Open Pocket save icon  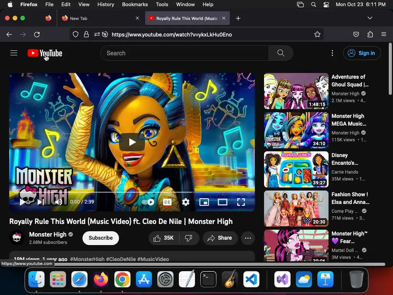[x=356, y=34]
